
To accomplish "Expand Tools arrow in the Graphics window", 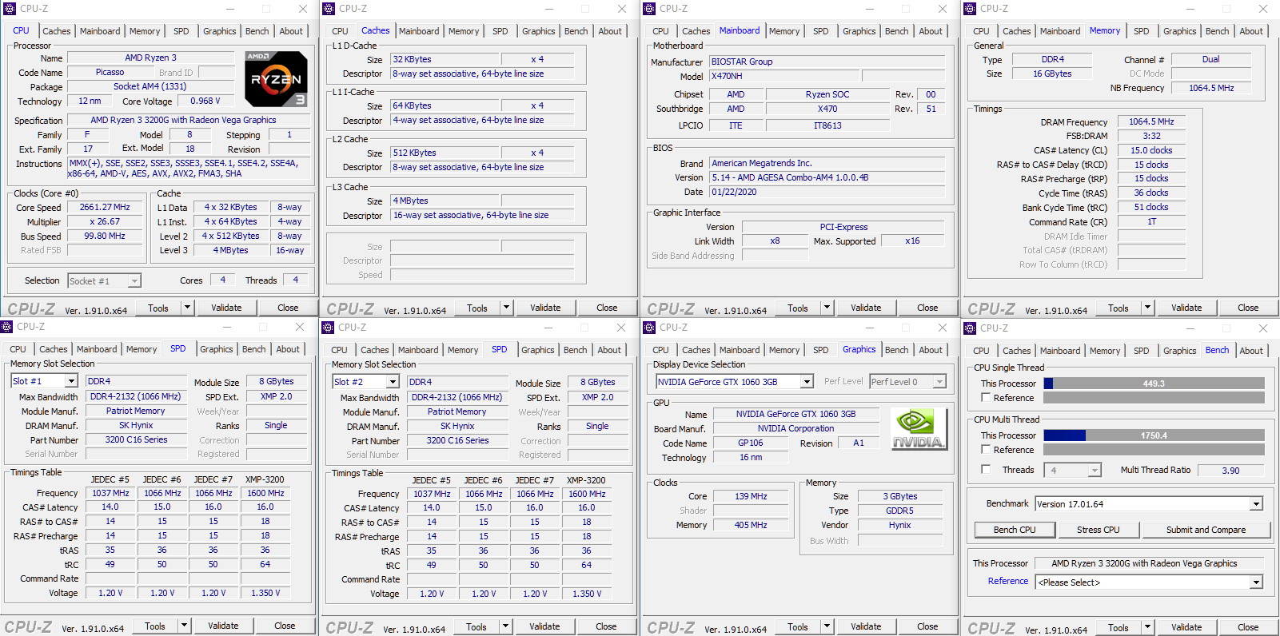I will click(827, 626).
